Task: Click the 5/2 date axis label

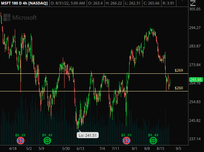Action: pyautogui.click(x=29, y=149)
